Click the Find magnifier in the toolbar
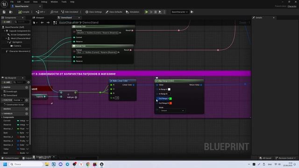The width and height of the screenshot is (299, 168). click(x=52, y=12)
